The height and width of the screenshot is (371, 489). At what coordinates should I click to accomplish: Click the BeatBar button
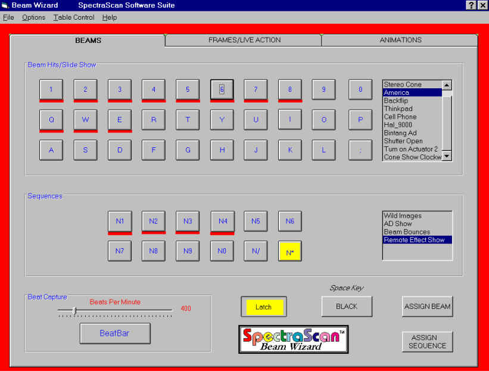[x=115, y=333]
